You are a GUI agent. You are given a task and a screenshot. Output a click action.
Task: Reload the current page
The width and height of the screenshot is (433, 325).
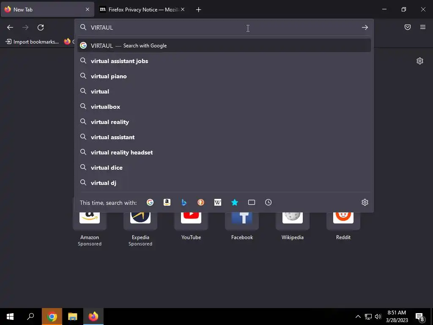(41, 28)
